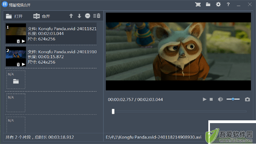Play clip 2 from its thumbnail play icon
Screen dimensions: 256x144
23,64
